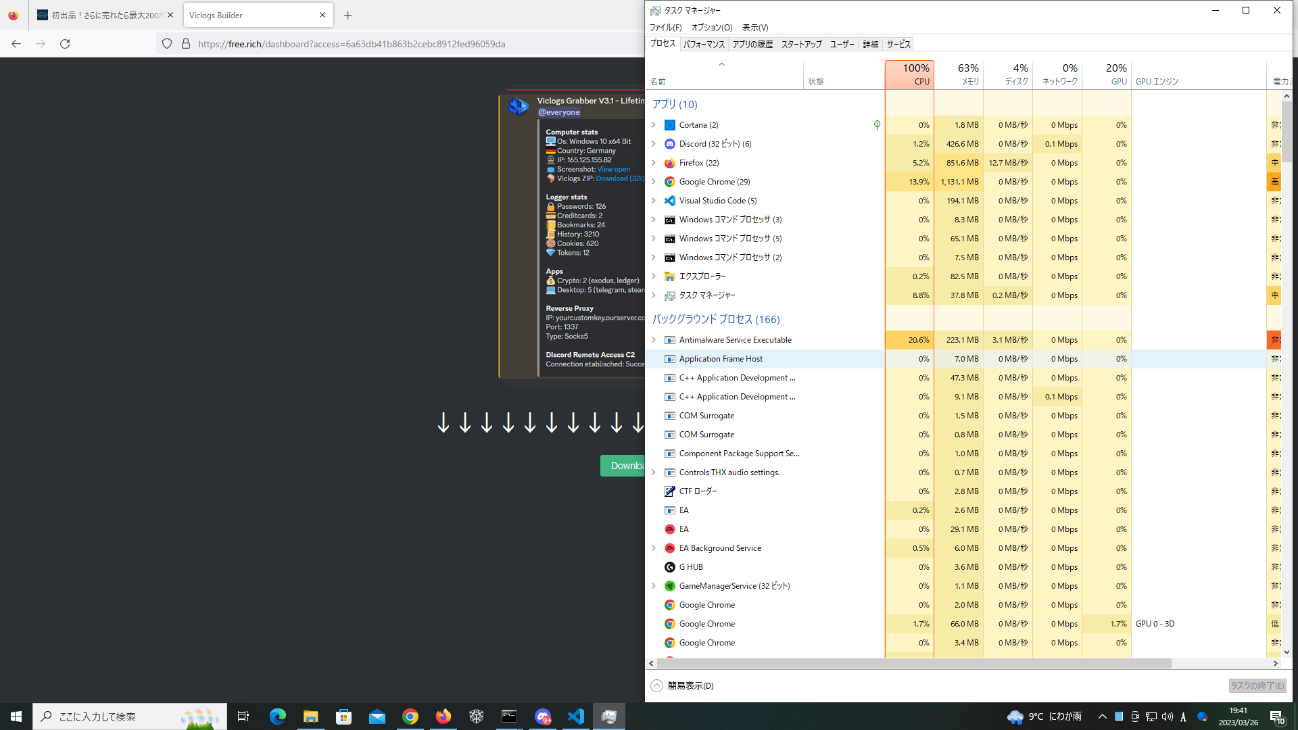Open Microsoft Edge from the taskbar

pyautogui.click(x=277, y=716)
